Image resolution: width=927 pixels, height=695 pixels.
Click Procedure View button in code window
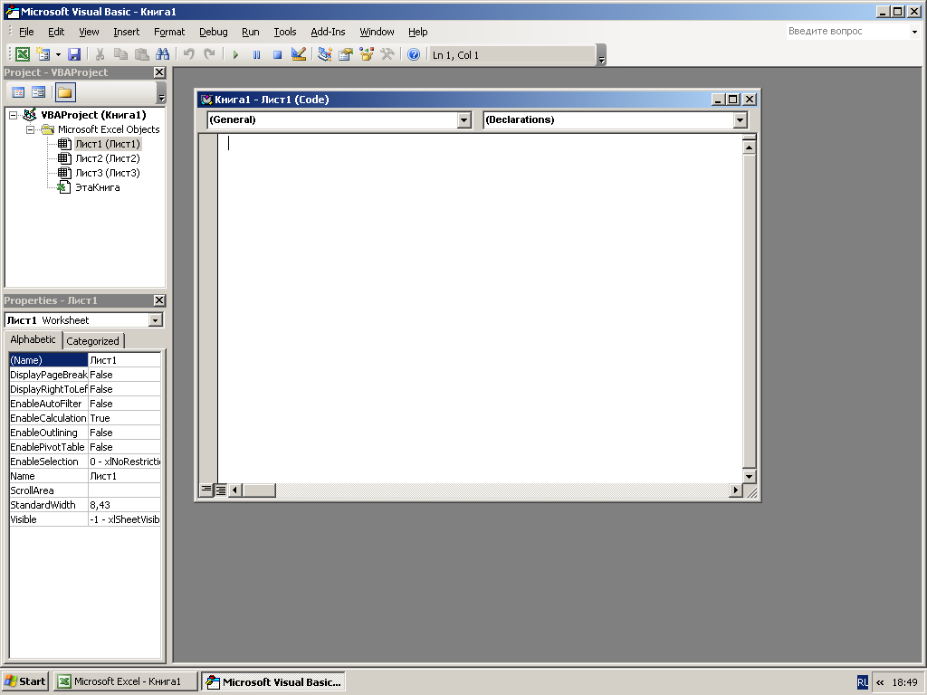pyautogui.click(x=206, y=490)
